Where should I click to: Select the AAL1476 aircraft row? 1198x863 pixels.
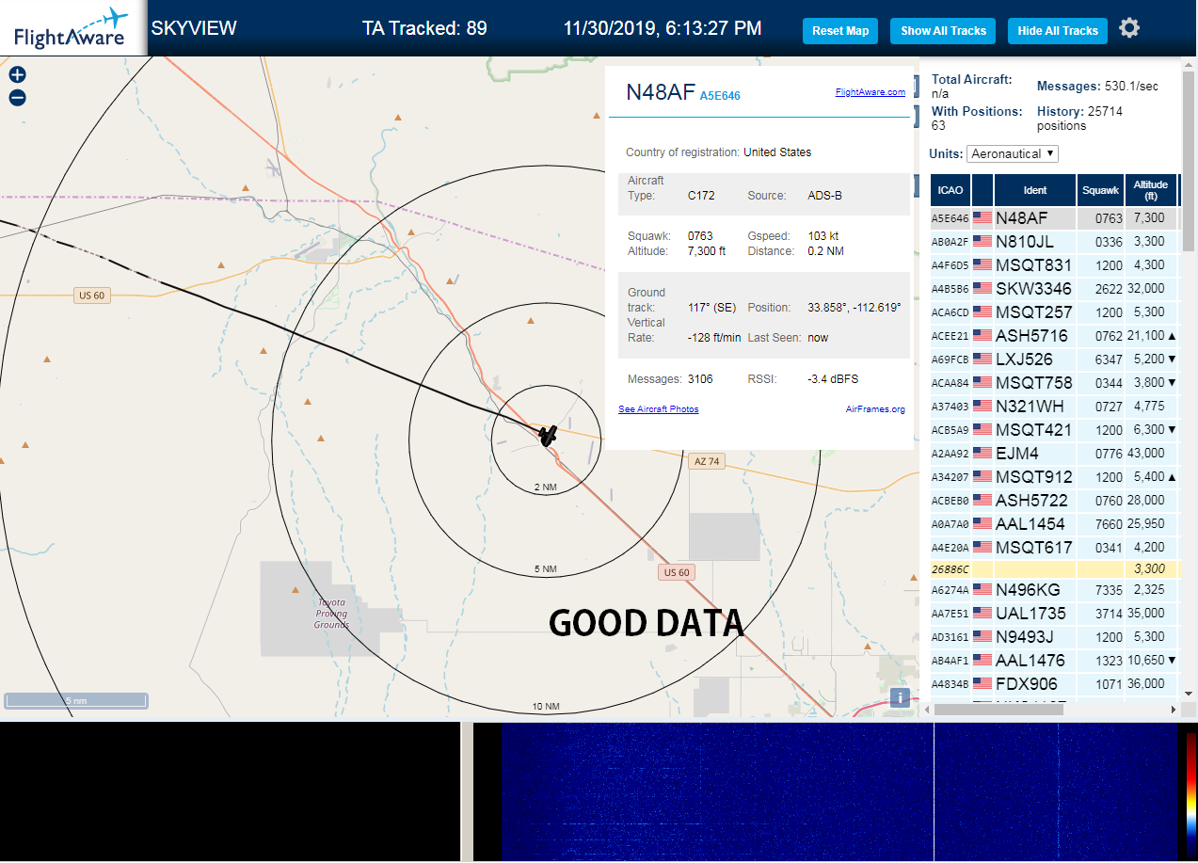[1054, 661]
